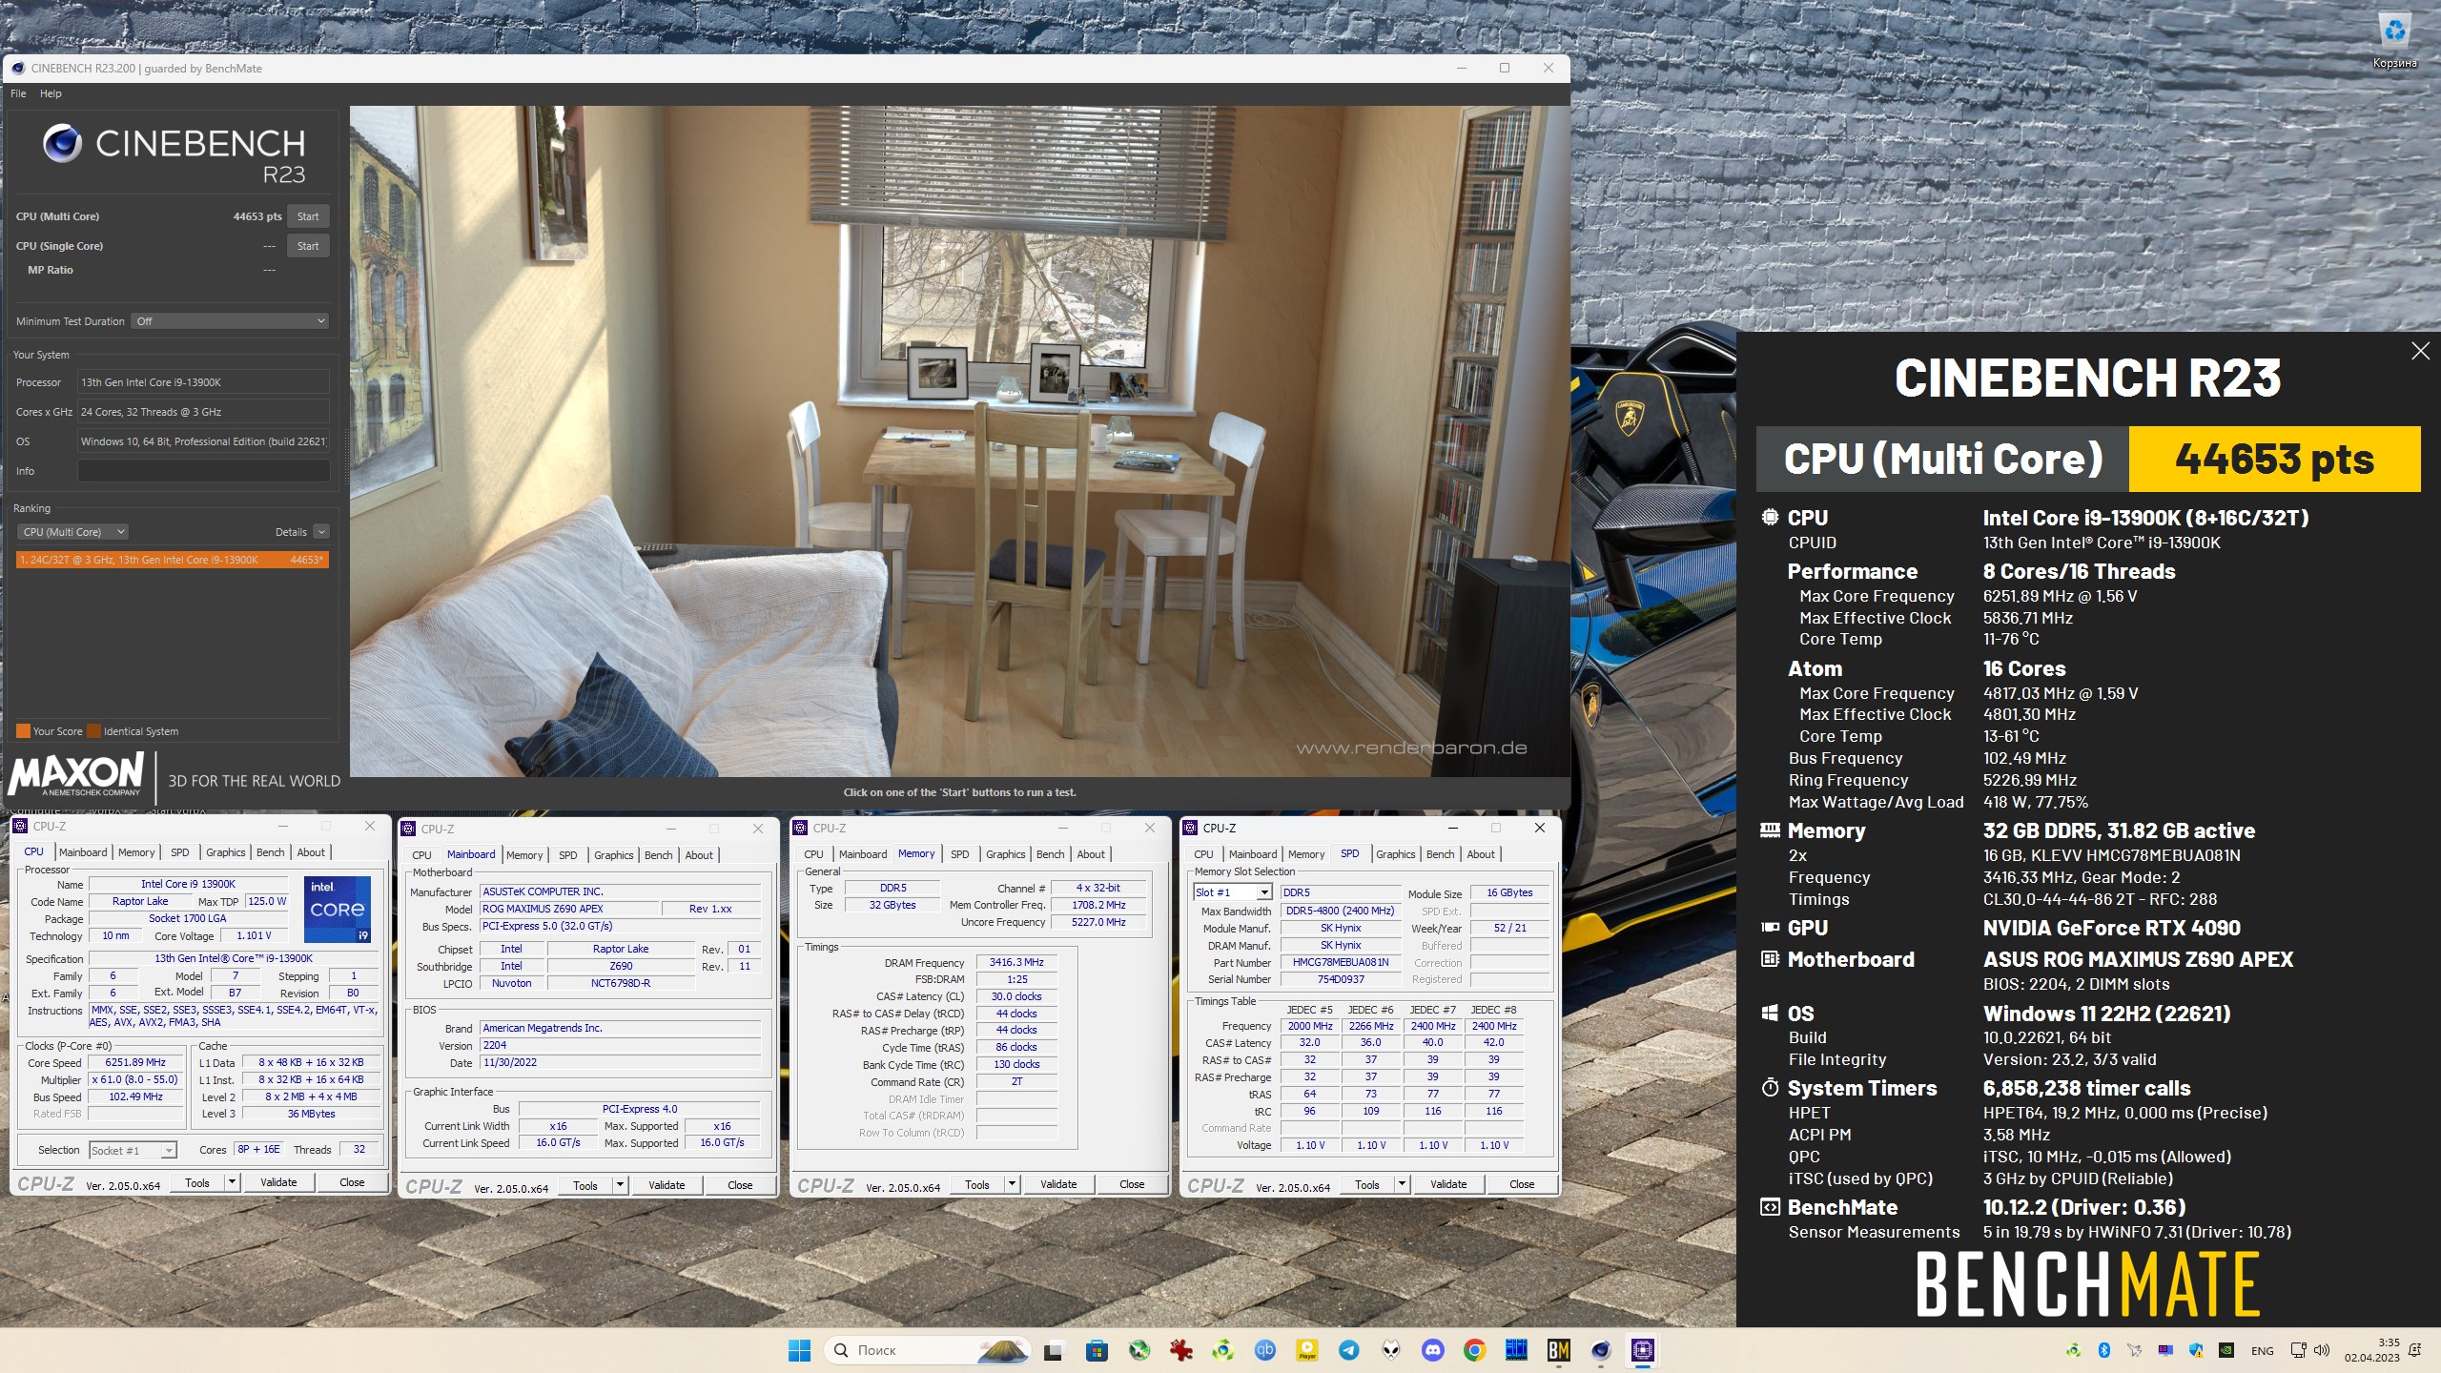Open the green recycle arrows taskbar app
This screenshot has width=2441, height=1373.
tap(1222, 1350)
